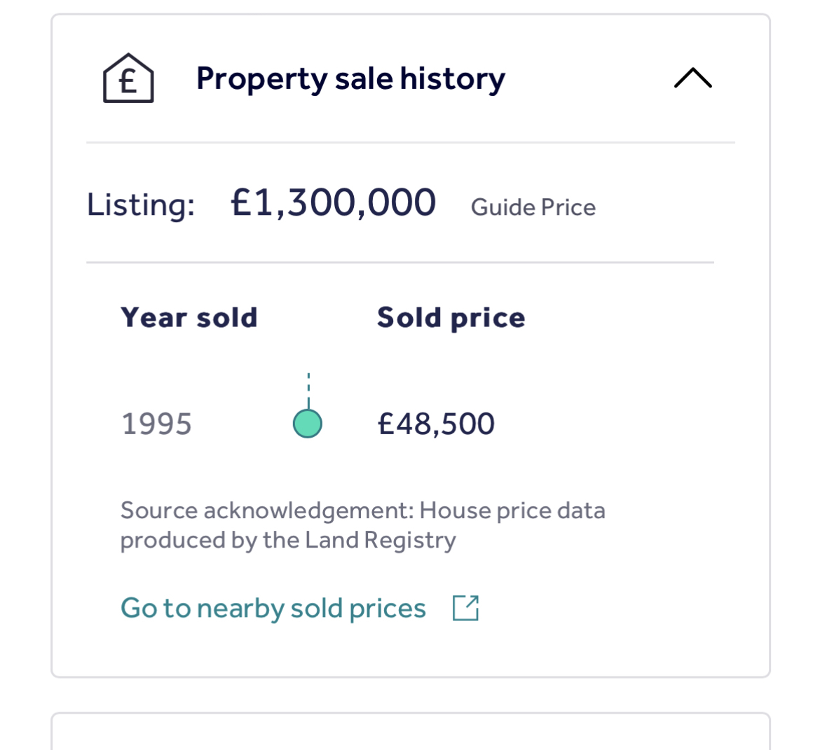820x750 pixels.
Task: Click the house with pound sign icon
Action: coord(128,78)
